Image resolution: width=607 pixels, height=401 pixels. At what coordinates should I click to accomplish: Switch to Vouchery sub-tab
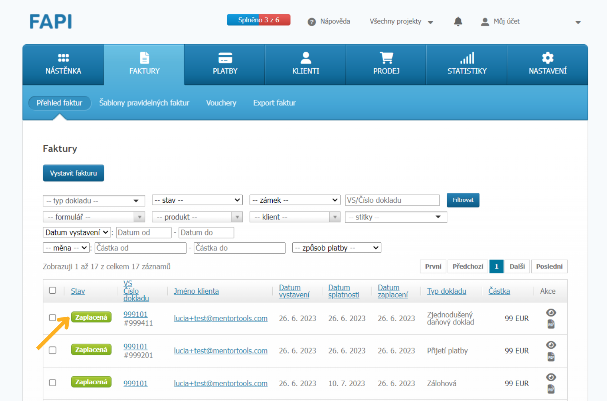(x=221, y=103)
